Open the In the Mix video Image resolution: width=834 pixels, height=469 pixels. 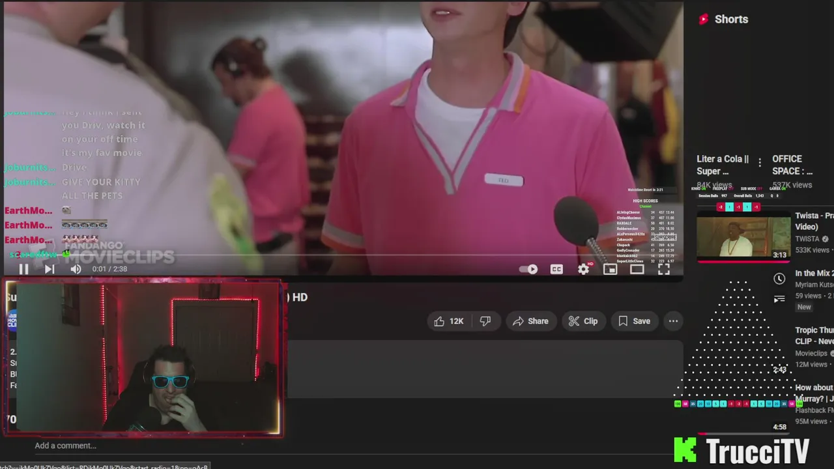coord(814,274)
